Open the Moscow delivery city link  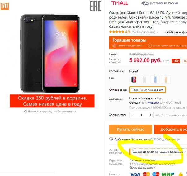click(153, 103)
